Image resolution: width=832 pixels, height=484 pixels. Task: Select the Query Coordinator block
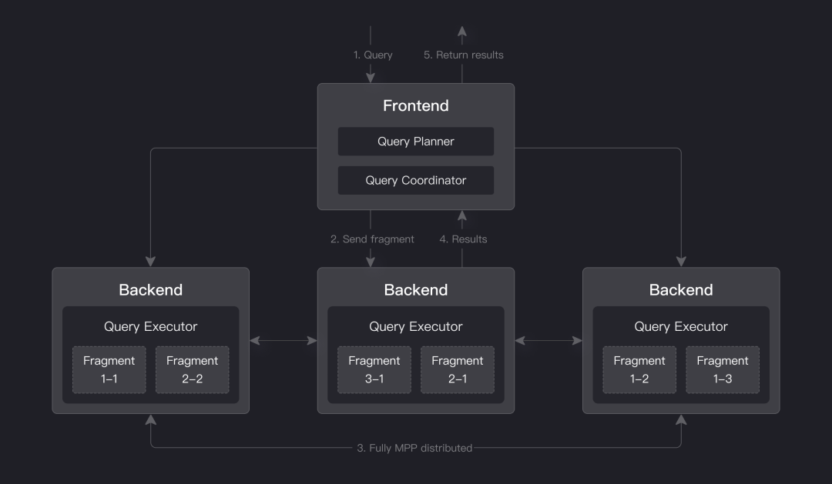(415, 180)
